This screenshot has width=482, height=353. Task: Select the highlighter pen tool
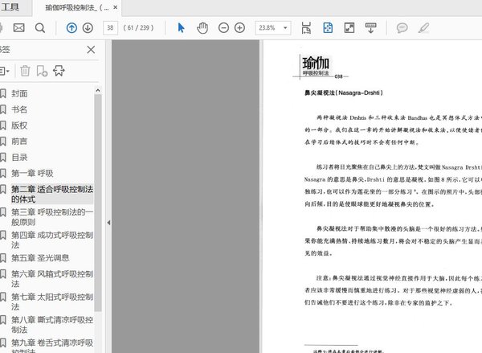click(423, 28)
